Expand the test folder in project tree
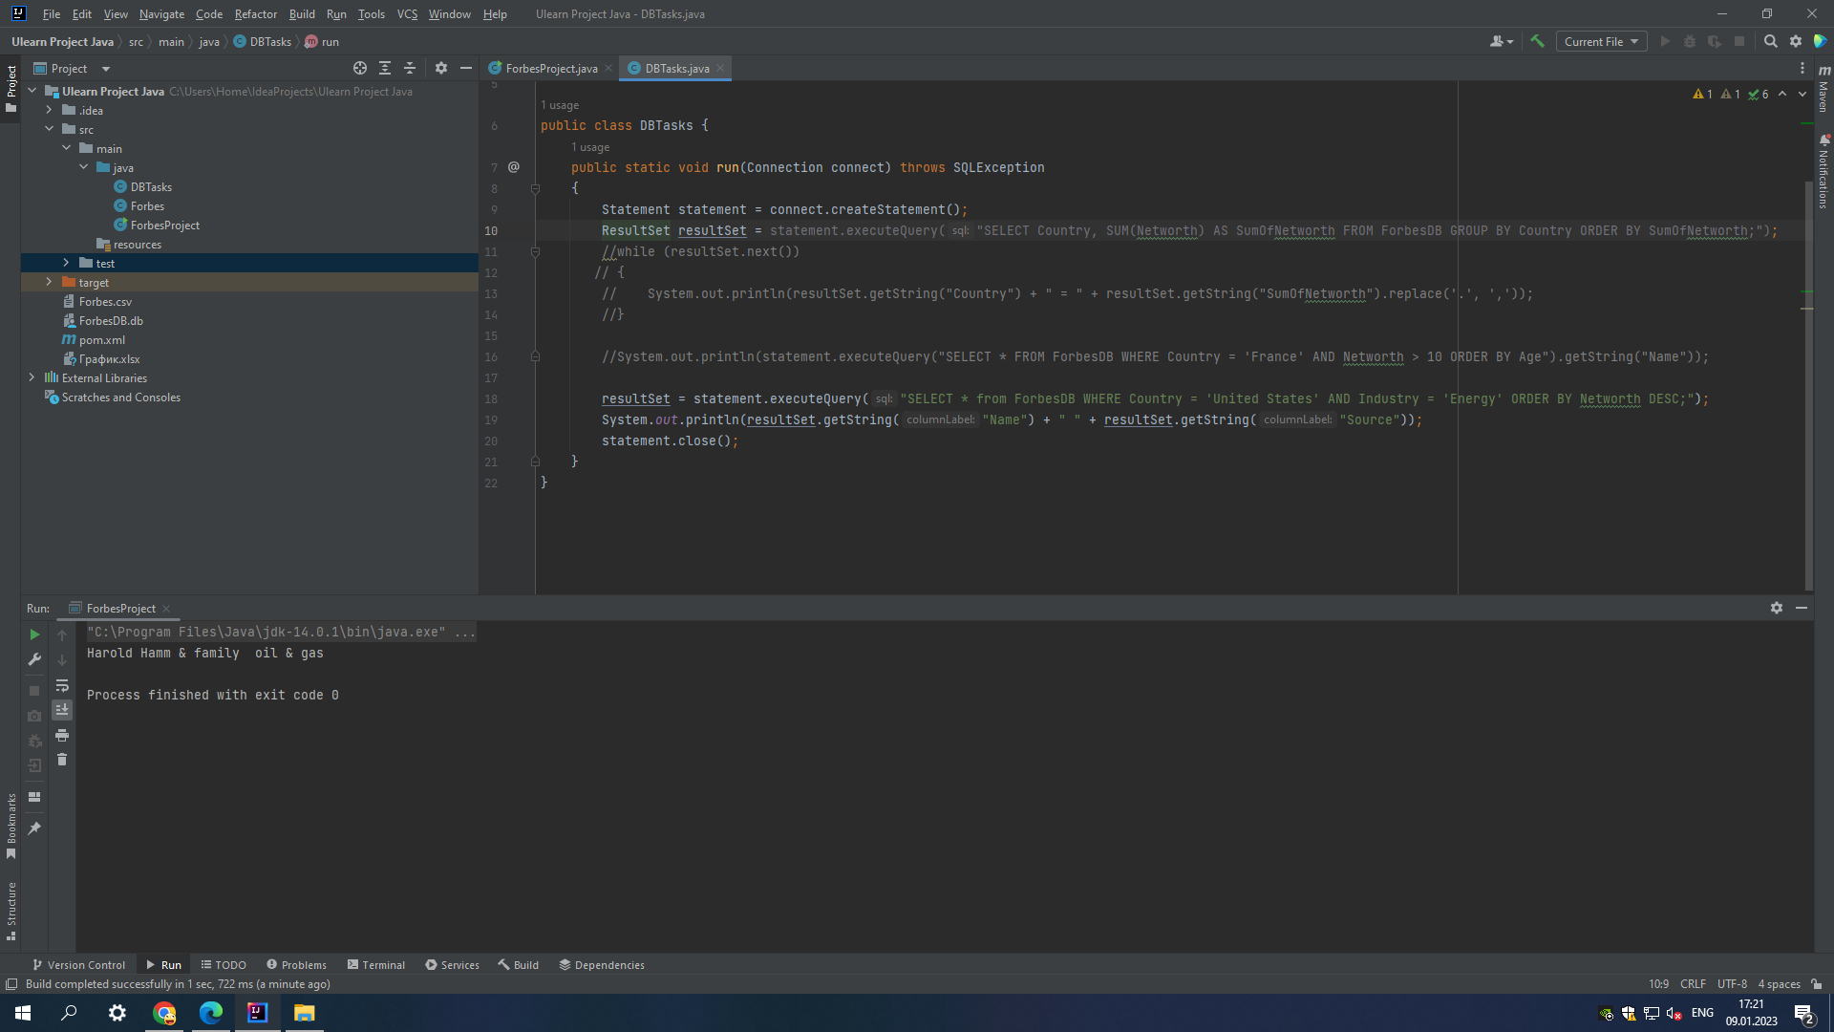 coord(66,263)
